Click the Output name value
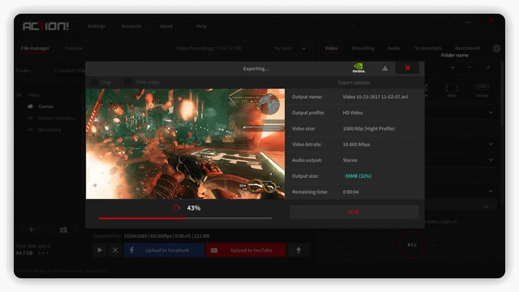519x292 pixels. [x=376, y=97]
